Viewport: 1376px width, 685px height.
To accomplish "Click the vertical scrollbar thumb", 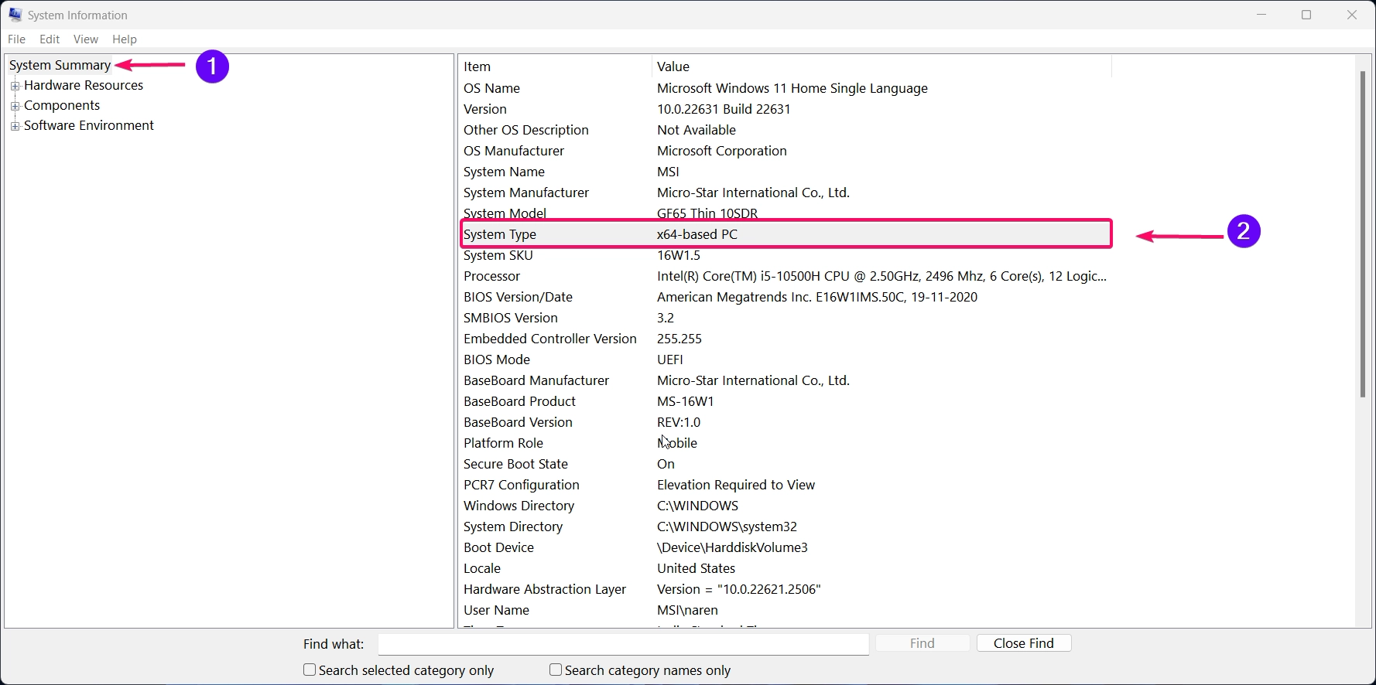I will pos(1363,234).
